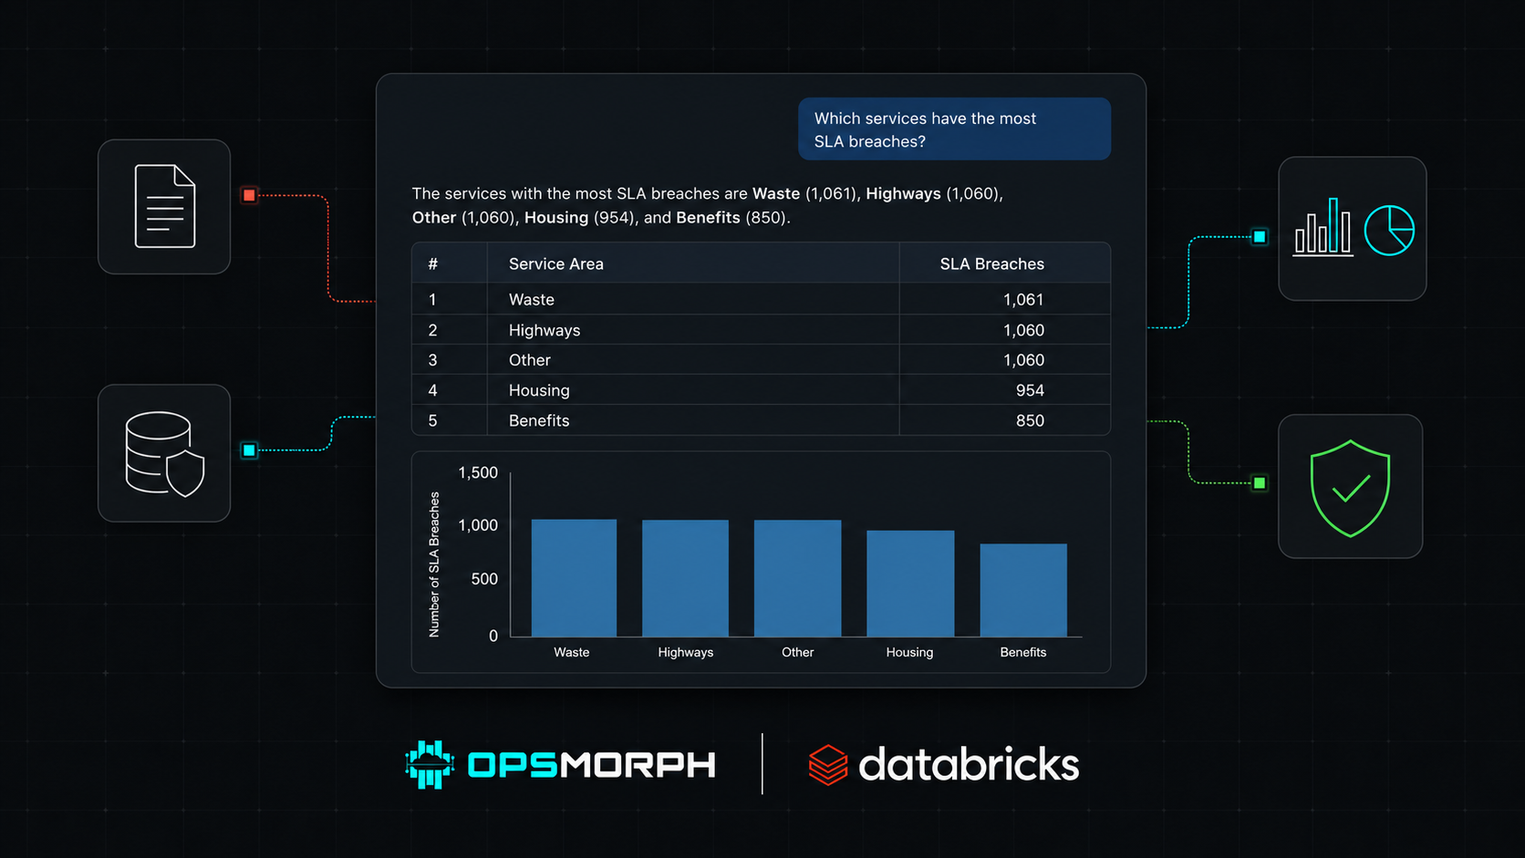Viewport: 1525px width, 858px height.
Task: Click row number 5 in the table
Action: tap(432, 420)
